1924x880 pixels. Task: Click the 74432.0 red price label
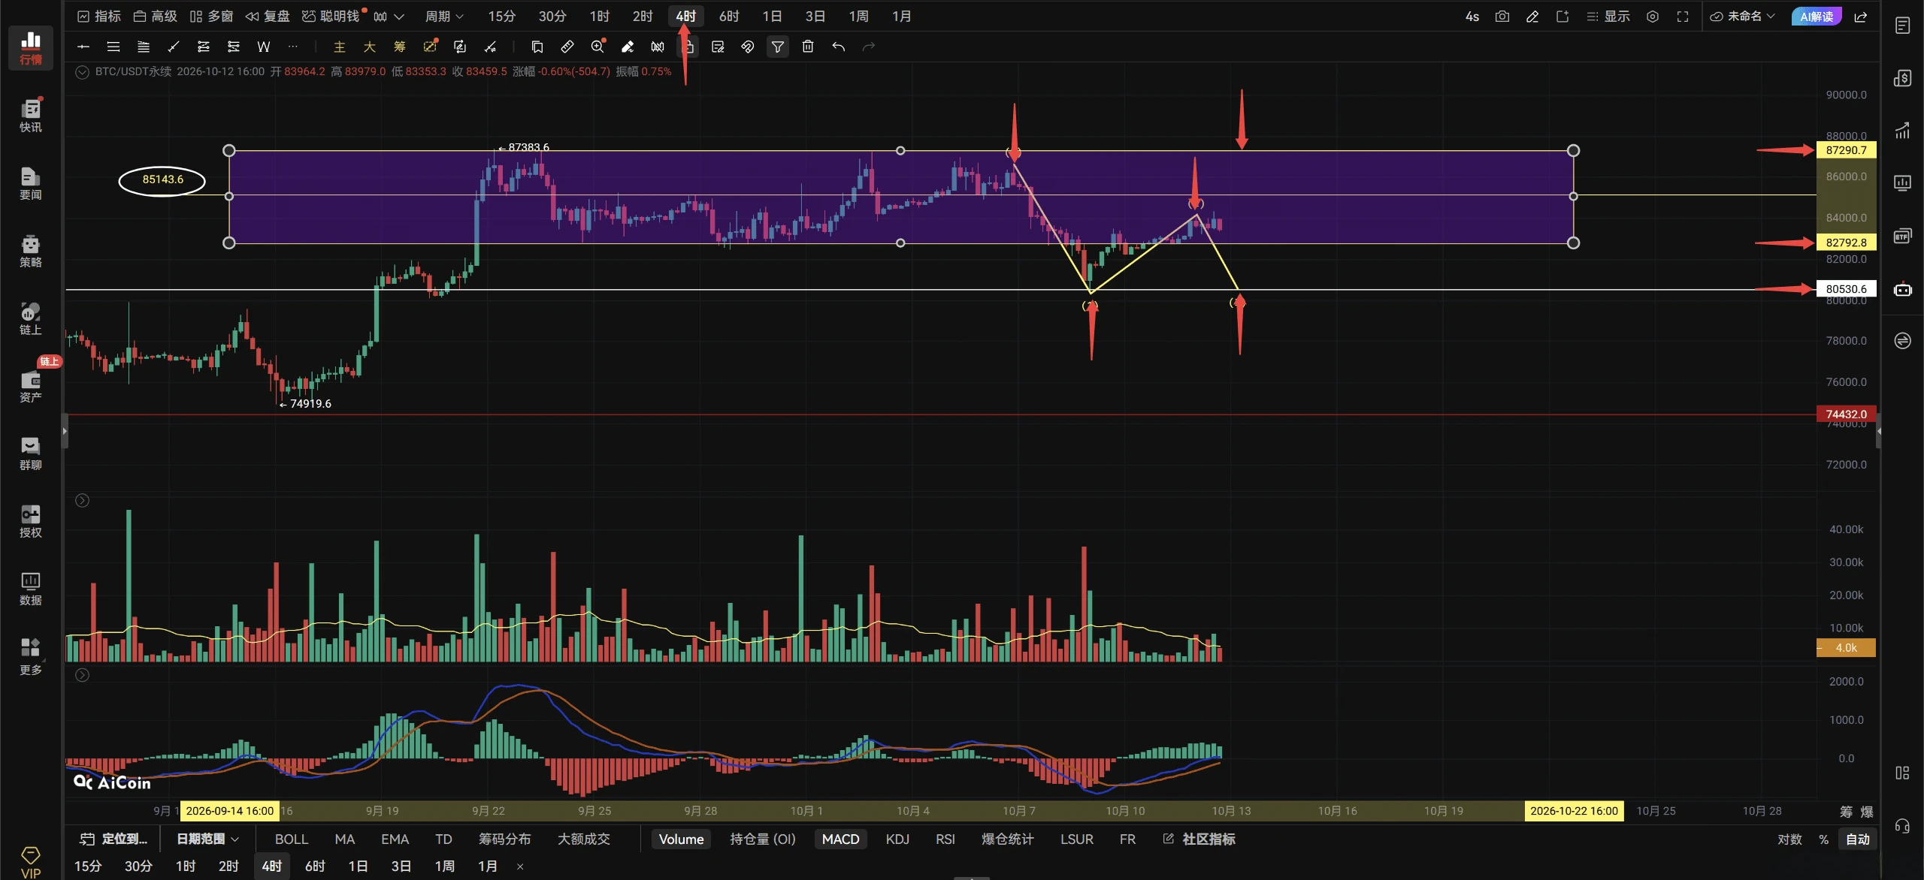point(1846,414)
